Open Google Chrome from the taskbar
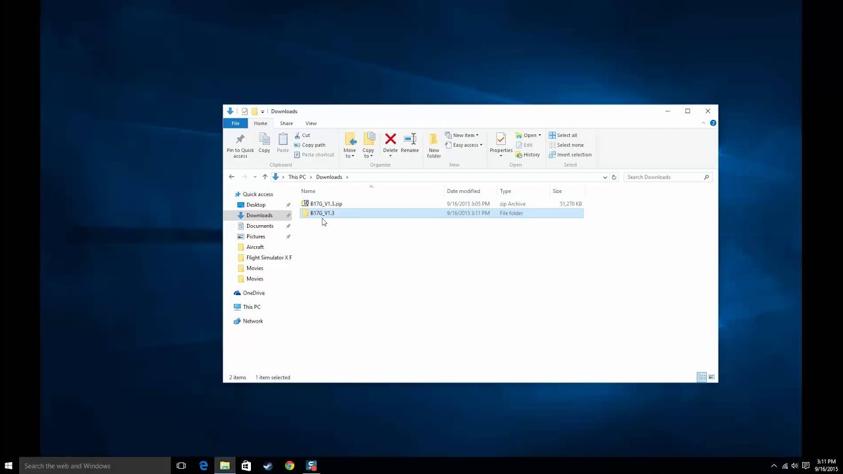 click(x=290, y=465)
